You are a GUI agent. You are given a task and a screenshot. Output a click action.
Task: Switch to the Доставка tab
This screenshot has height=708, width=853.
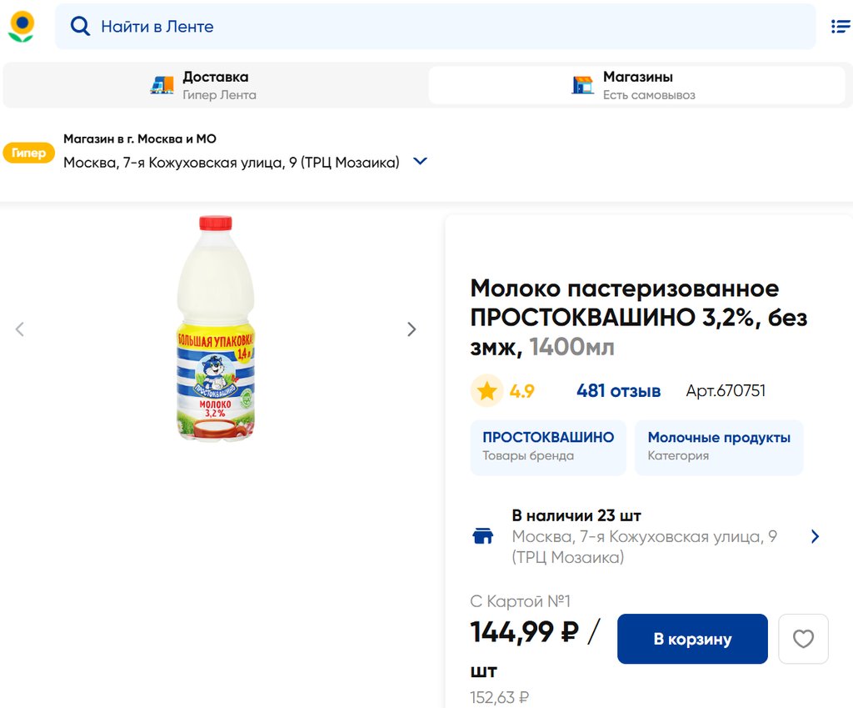[x=215, y=85]
